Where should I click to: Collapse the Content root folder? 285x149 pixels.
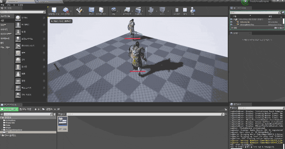(1, 118)
